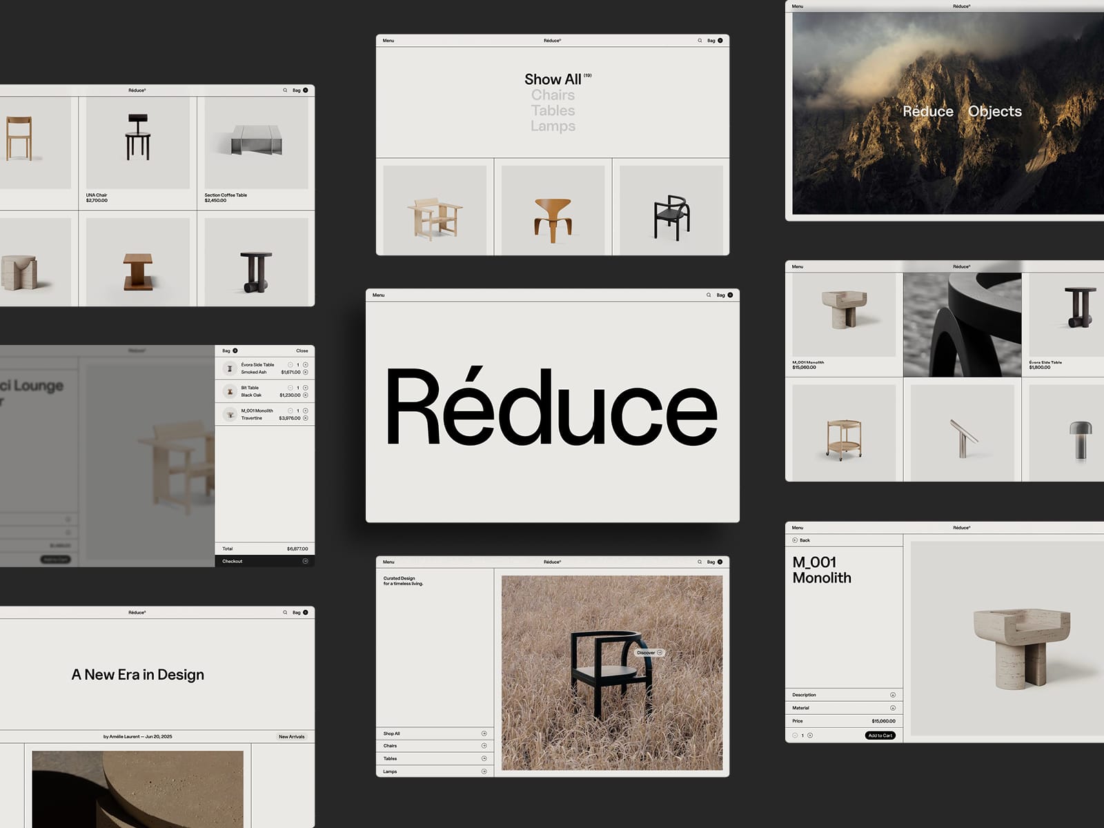Expand the Description section on Monolith page

(x=844, y=695)
